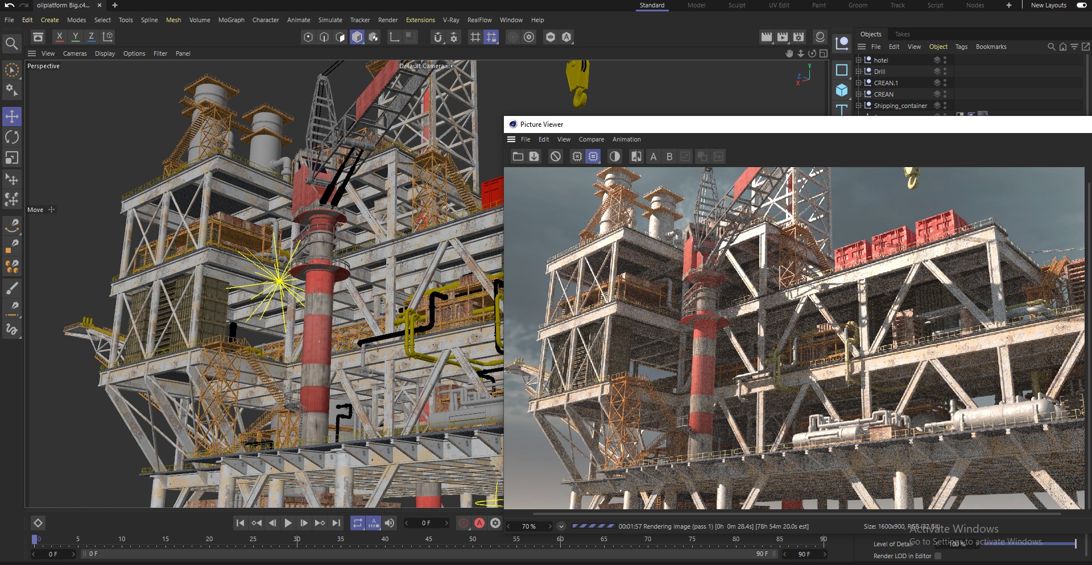Screen dimensions: 1092x565
Task: Activate Polygons mode icon
Action: pyautogui.click(x=341, y=37)
